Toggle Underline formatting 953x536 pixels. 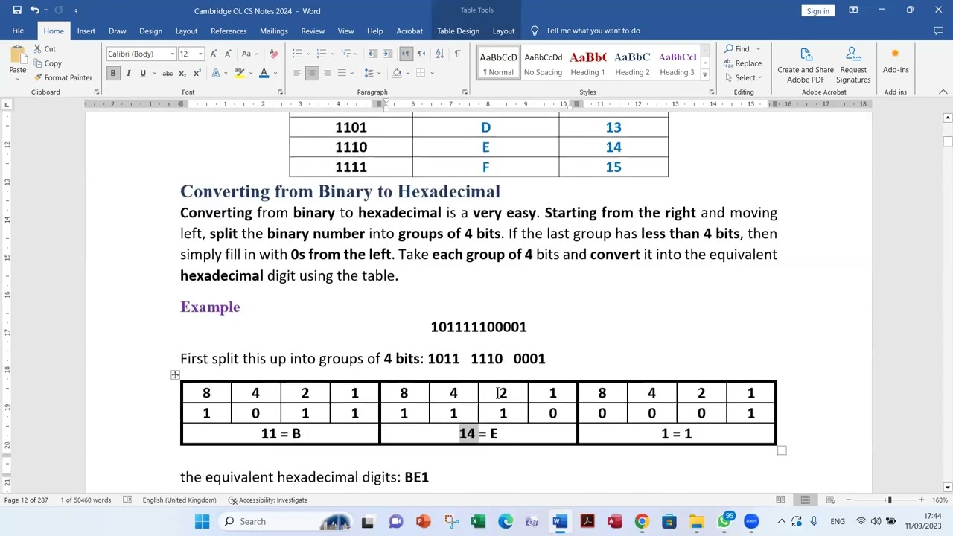click(143, 73)
